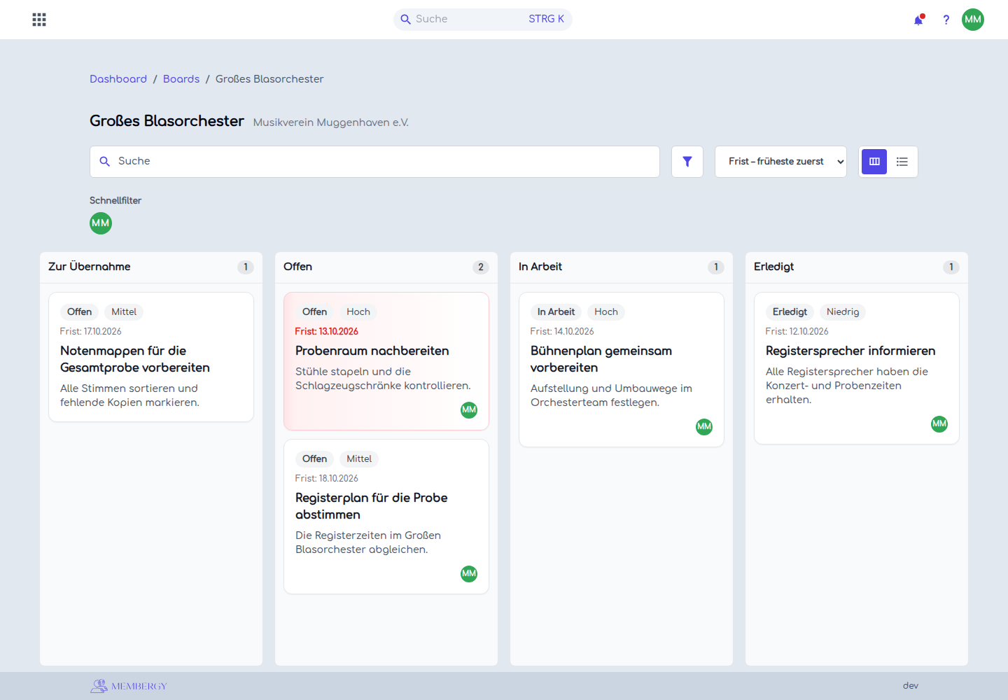Click the Membergy logo in footer
Image resolution: width=1008 pixels, height=700 pixels.
[x=129, y=686]
